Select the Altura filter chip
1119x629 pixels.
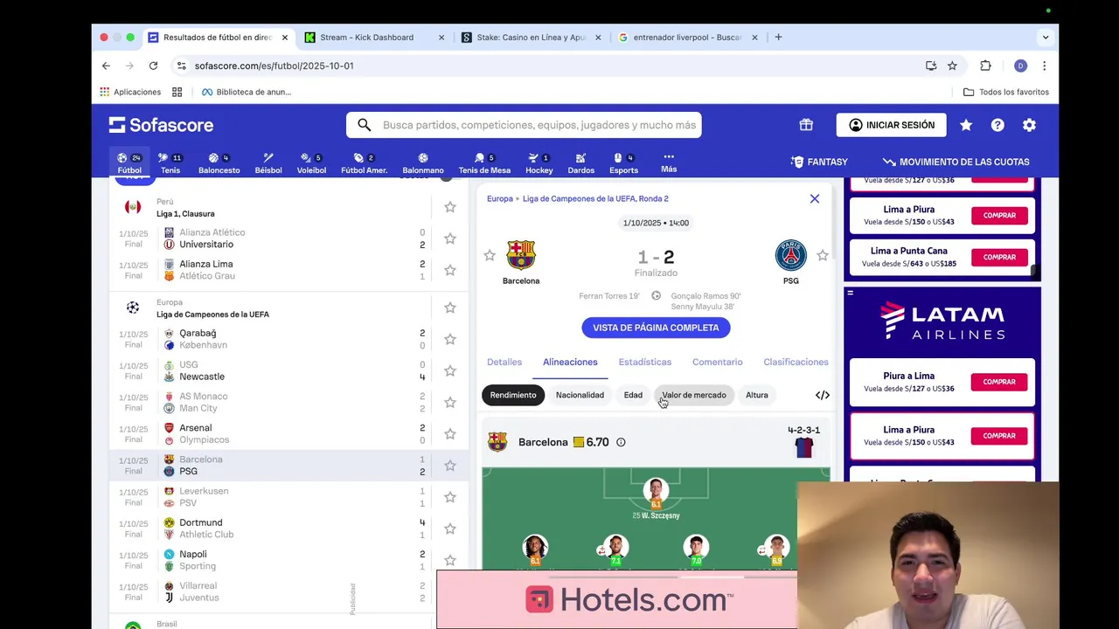point(757,395)
